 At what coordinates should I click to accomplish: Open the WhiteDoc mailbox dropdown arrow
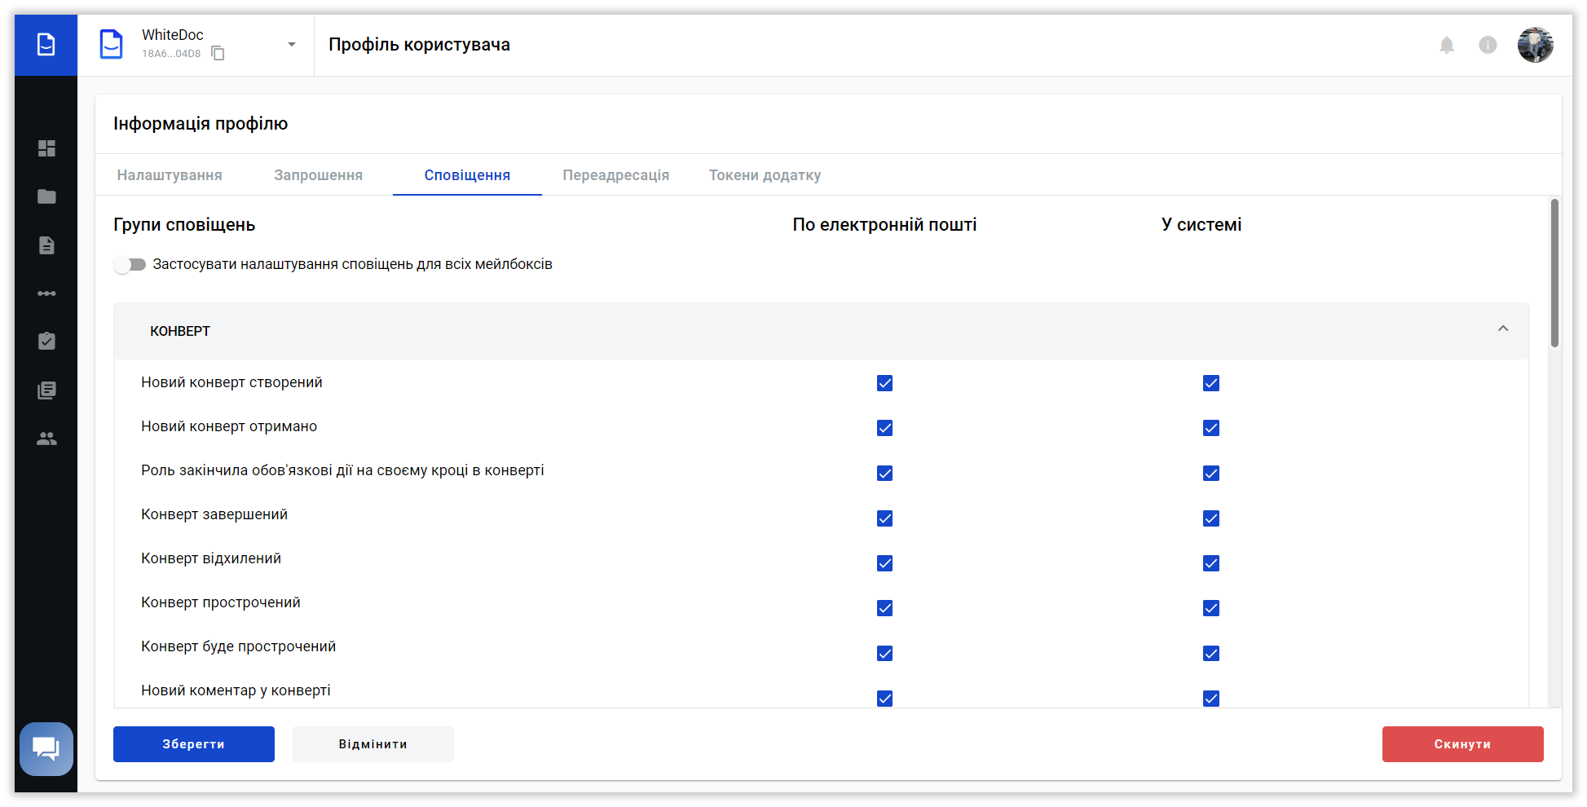pos(291,45)
